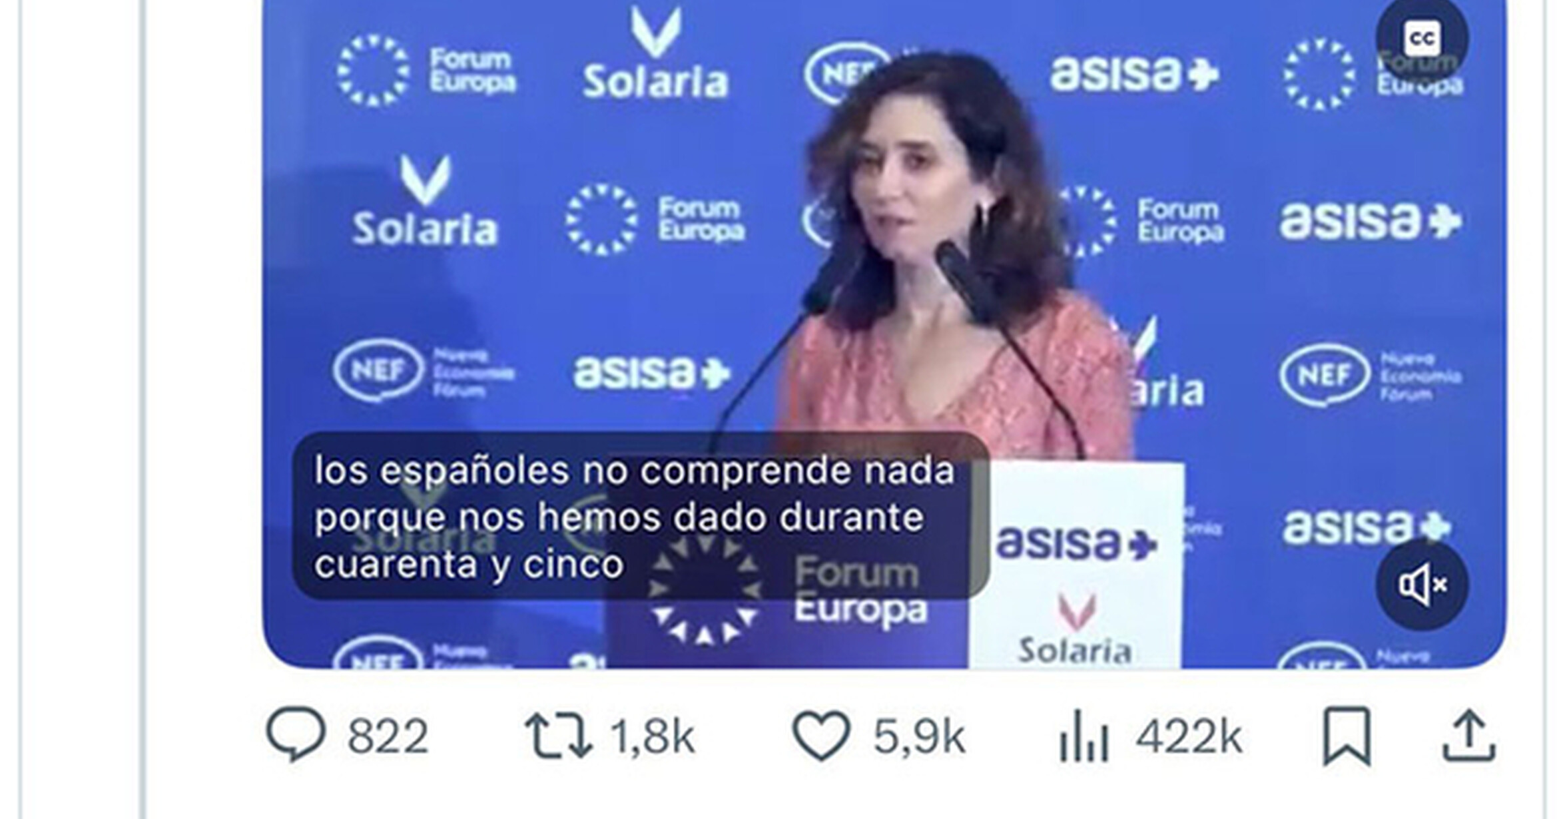Screen dimensions: 1565x819
Task: Toggle closed captions with the CC button
Action: point(1422,39)
